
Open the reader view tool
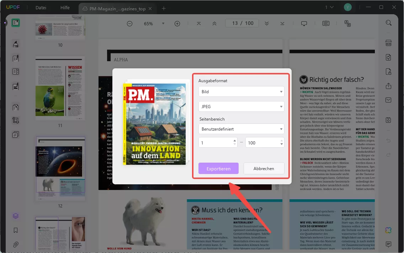(16, 23)
